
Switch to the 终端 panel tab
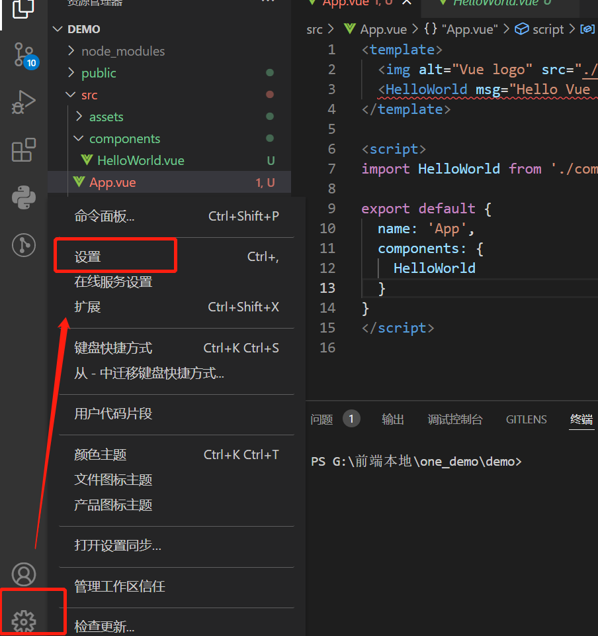point(581,419)
